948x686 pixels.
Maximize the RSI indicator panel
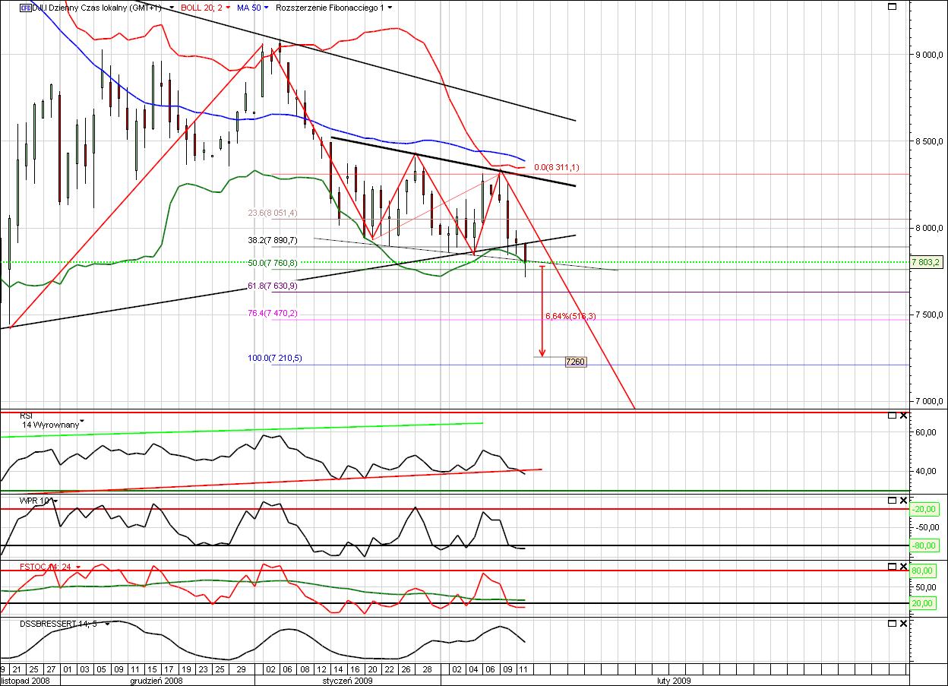coord(893,416)
